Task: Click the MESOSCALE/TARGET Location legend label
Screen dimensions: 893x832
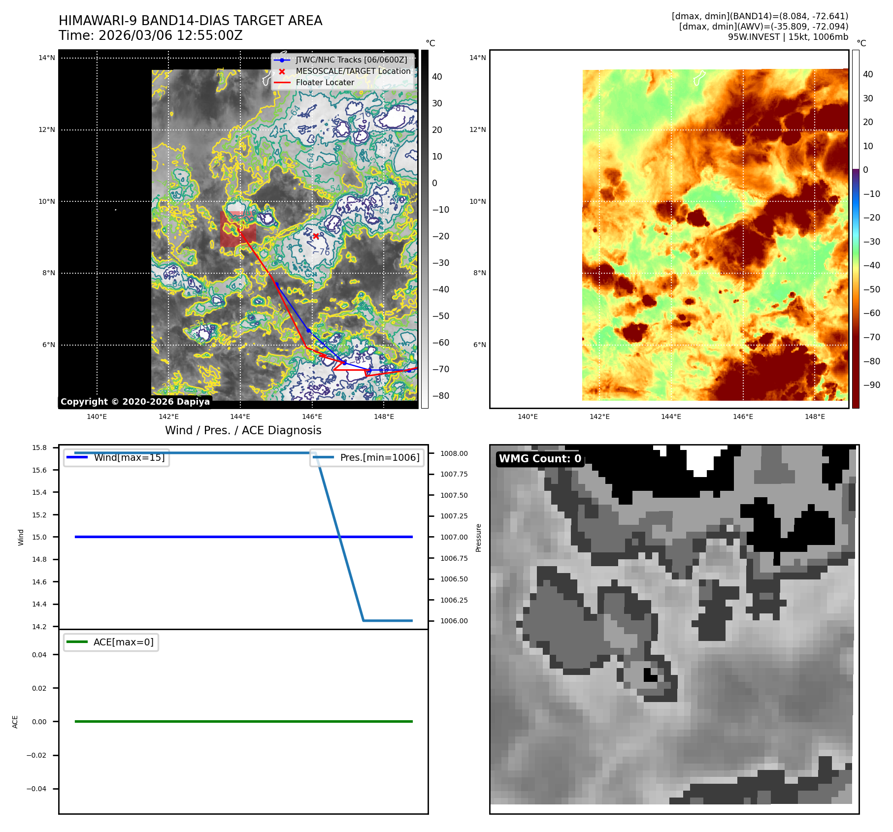Action: click(353, 71)
